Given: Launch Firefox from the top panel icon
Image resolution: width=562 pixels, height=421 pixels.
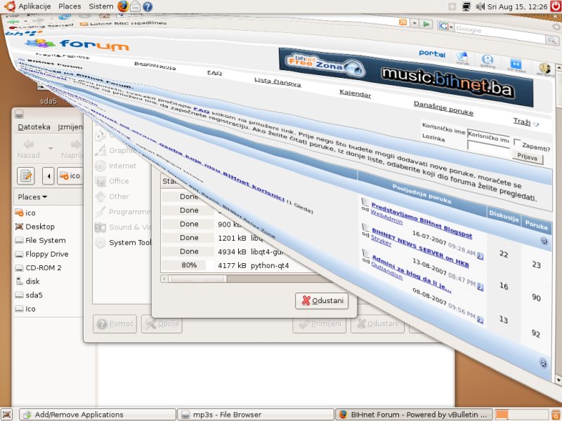Looking at the screenshot, I should (123, 6).
